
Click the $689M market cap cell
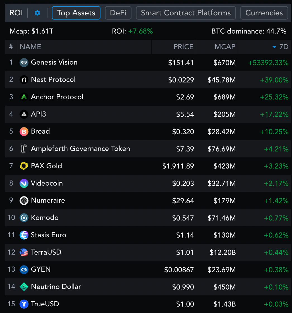pyautogui.click(x=225, y=97)
